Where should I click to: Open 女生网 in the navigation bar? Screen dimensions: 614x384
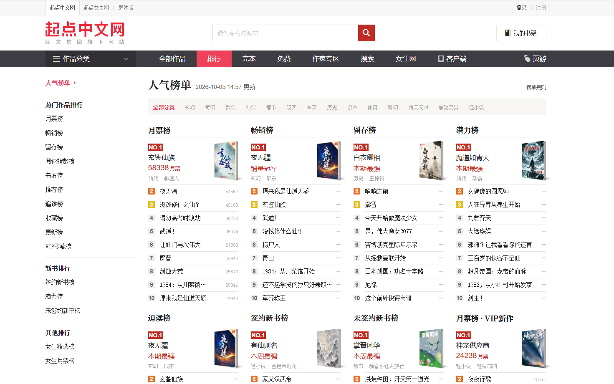(x=406, y=59)
